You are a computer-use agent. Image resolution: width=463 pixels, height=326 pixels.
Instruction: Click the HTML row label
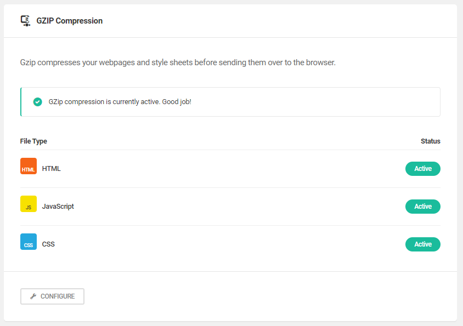coord(52,169)
